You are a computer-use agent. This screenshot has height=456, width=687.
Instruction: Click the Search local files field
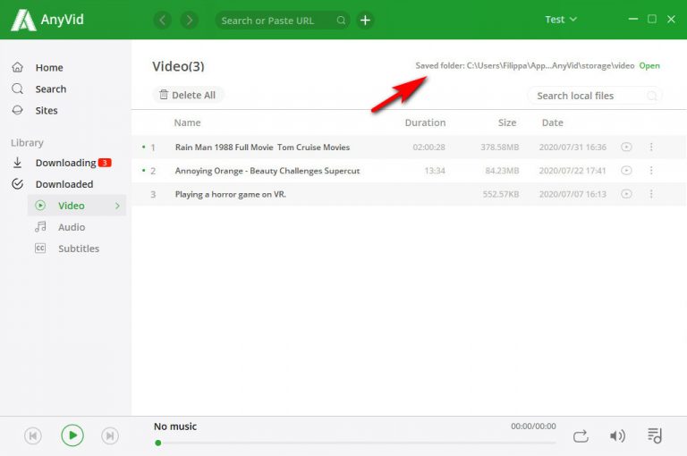(587, 96)
